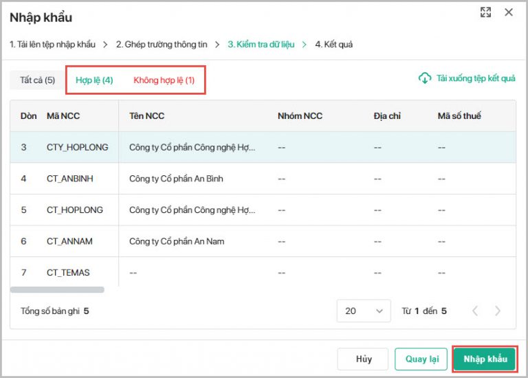
Task: Select the CT_ANBINH row
Action: pos(69,179)
